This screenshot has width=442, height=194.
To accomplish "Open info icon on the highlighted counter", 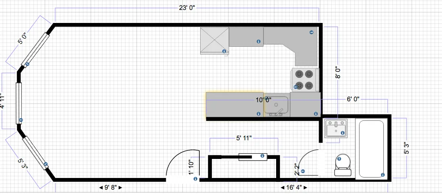I will click(258, 113).
